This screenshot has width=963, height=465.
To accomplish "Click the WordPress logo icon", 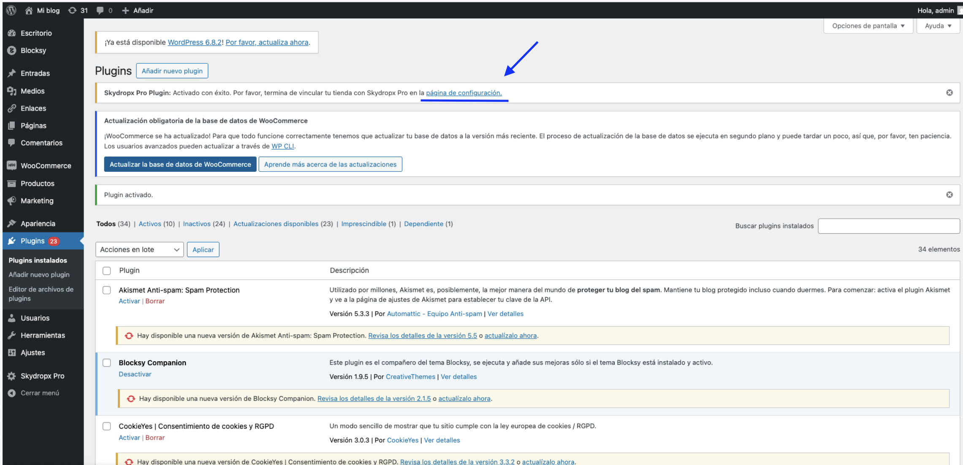I will [x=11, y=10].
